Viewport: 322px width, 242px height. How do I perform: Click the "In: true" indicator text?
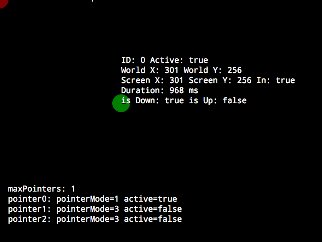(276, 80)
